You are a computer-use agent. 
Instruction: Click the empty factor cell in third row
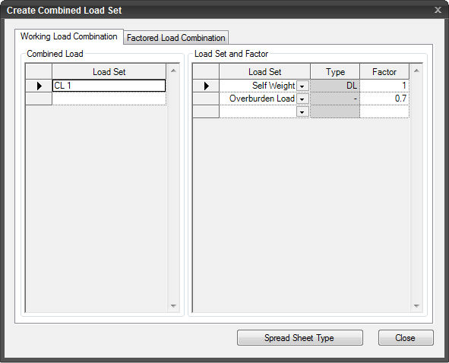point(384,111)
